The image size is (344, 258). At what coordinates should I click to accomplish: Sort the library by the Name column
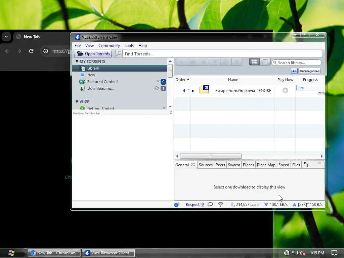(233, 80)
